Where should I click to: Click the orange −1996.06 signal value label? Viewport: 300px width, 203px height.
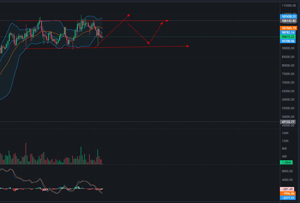pos(288,193)
